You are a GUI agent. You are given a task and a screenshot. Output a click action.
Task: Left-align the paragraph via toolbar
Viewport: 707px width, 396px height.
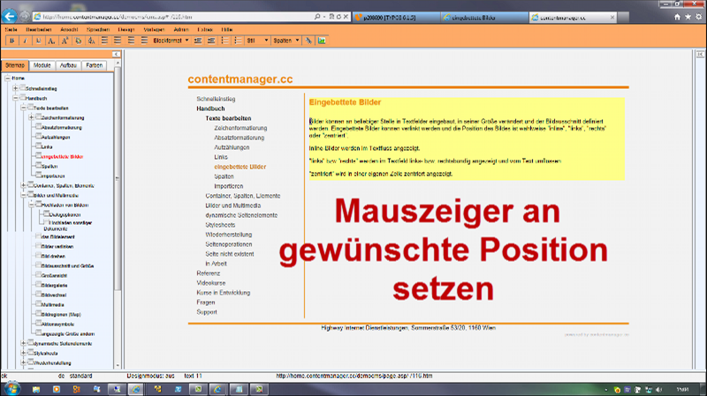point(104,41)
